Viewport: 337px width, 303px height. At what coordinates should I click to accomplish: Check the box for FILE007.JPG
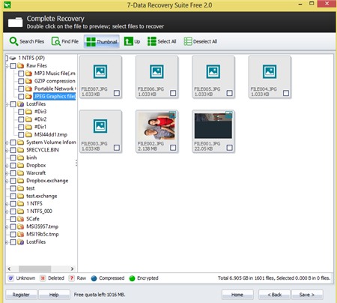[117, 93]
